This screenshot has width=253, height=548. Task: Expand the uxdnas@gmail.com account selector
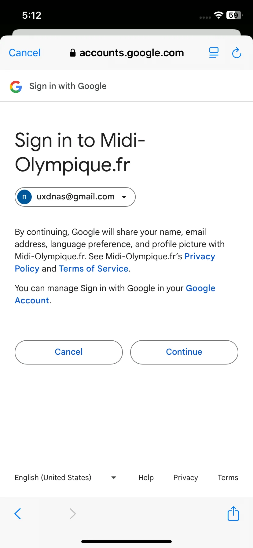pos(75,197)
